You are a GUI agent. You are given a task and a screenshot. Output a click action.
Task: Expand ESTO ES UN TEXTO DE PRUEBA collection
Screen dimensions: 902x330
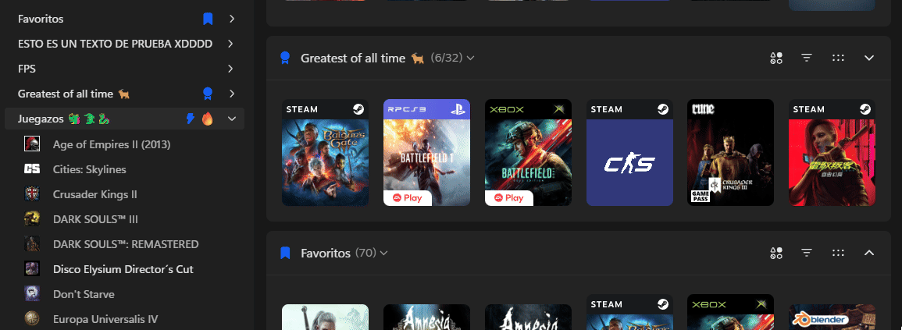click(231, 44)
